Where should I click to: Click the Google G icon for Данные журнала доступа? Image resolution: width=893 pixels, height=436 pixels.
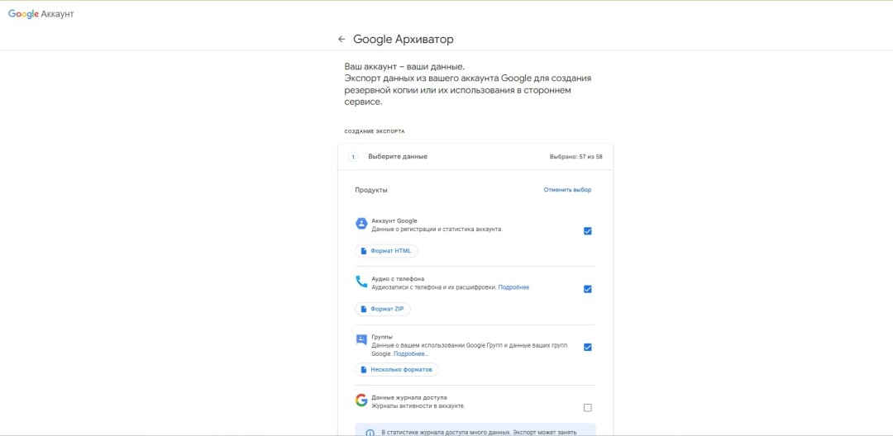pyautogui.click(x=361, y=400)
